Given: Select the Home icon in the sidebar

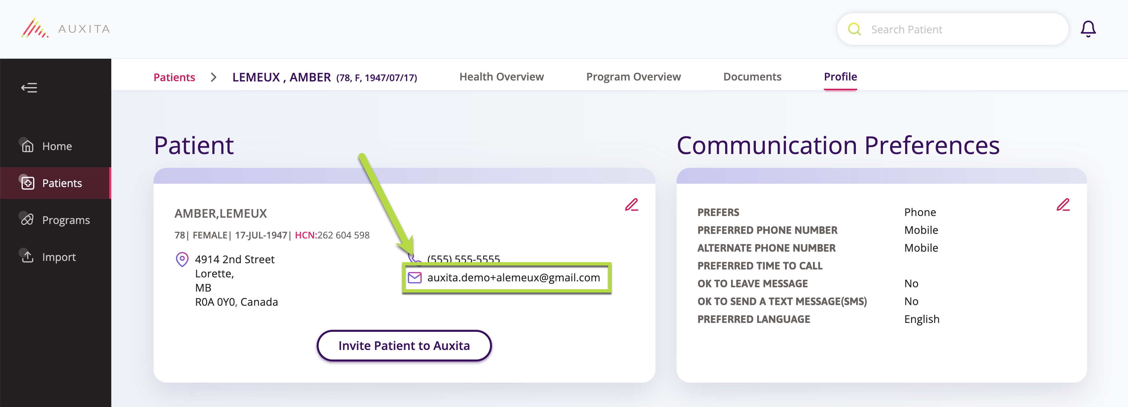Looking at the screenshot, I should [28, 146].
